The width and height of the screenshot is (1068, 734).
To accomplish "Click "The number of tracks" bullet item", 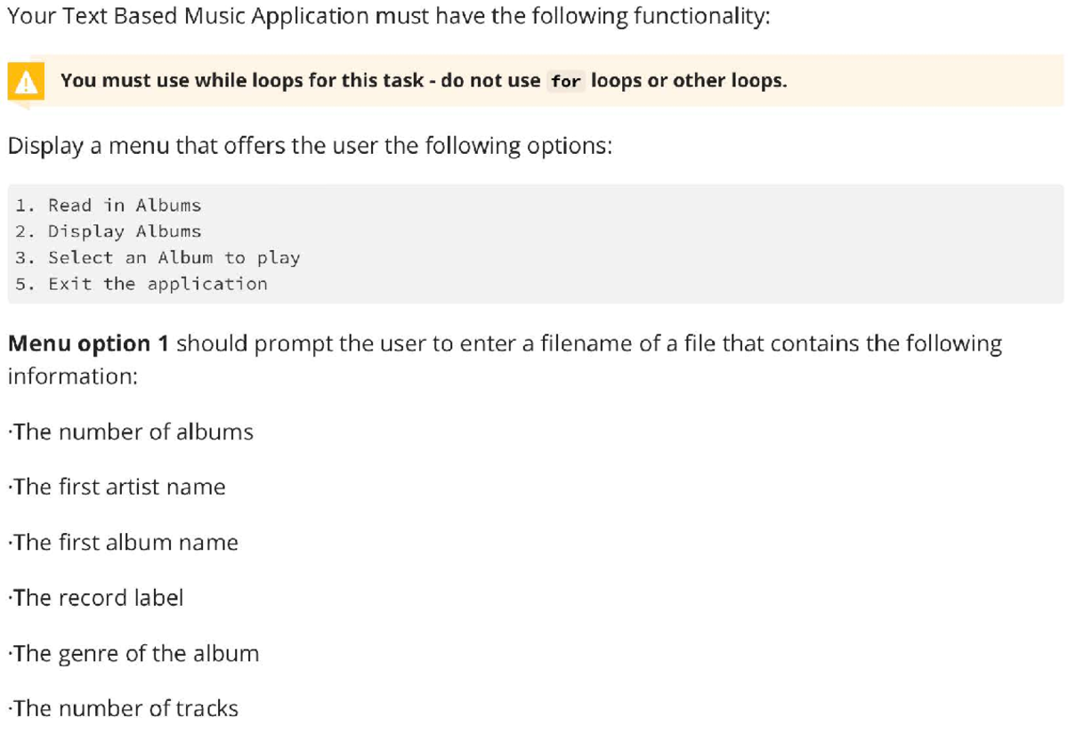I will [x=123, y=709].
